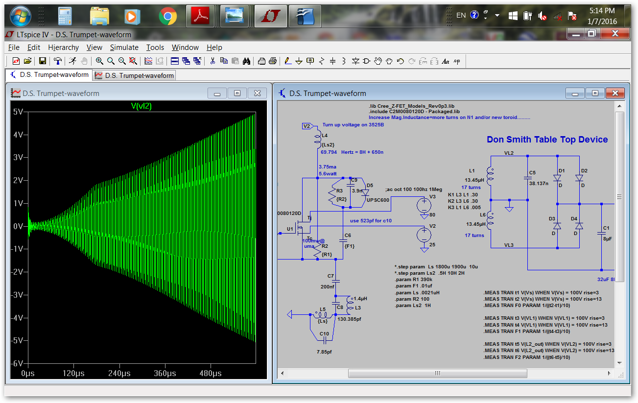This screenshot has width=638, height=403.
Task: Select the Inductor component tool
Action: coord(344,61)
